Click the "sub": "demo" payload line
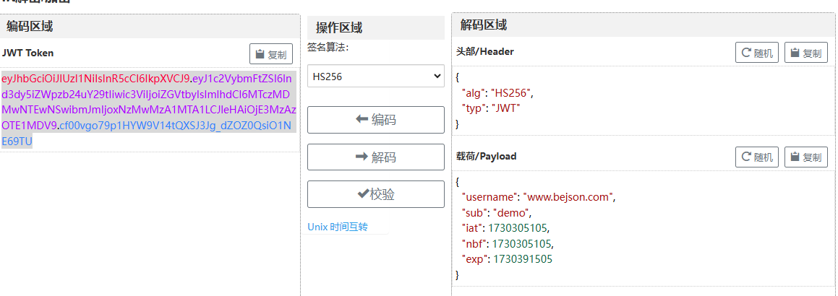Image resolution: width=838 pixels, height=296 pixels. (x=497, y=213)
